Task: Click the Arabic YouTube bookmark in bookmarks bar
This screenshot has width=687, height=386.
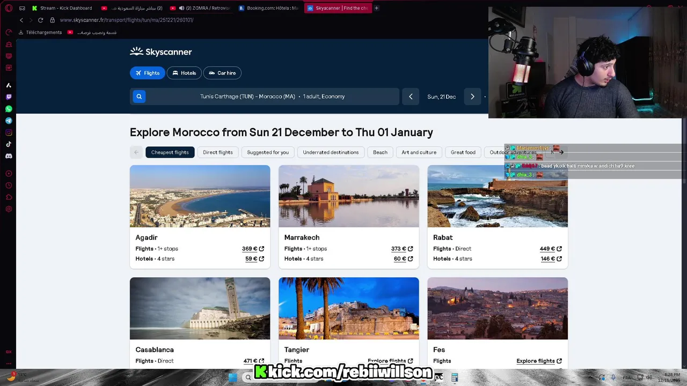Action: 92,33
